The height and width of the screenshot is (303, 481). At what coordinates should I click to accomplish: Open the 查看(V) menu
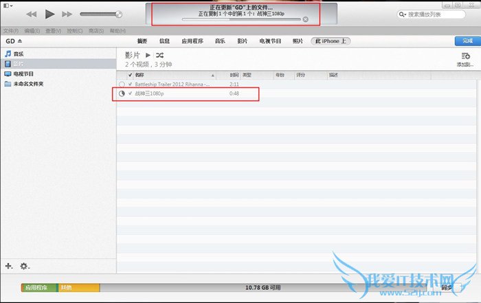(54, 31)
